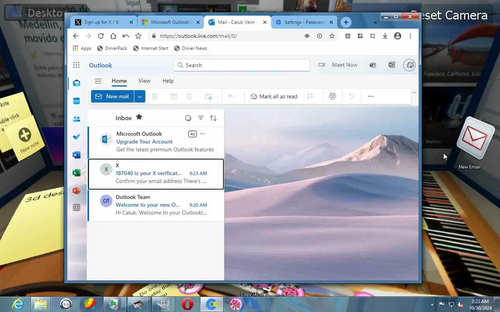
Task: Switch to the Settings - Passwords tab
Action: pos(305,22)
